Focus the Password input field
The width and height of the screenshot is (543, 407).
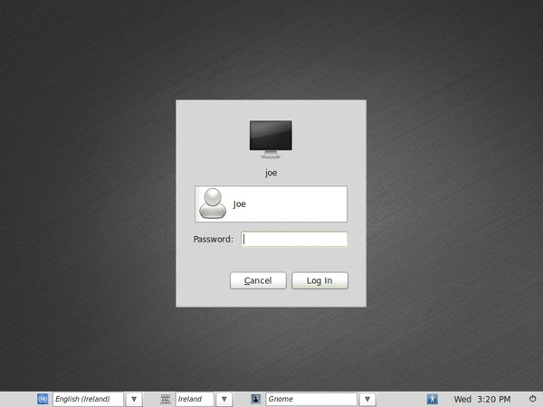click(x=294, y=240)
